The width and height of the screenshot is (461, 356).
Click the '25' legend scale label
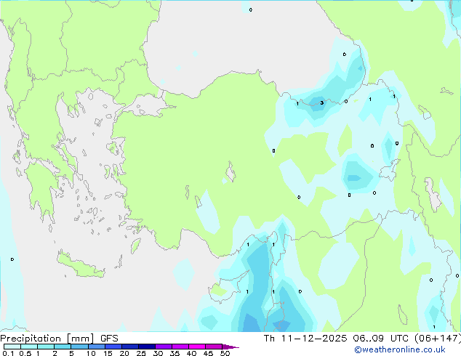click(x=141, y=353)
